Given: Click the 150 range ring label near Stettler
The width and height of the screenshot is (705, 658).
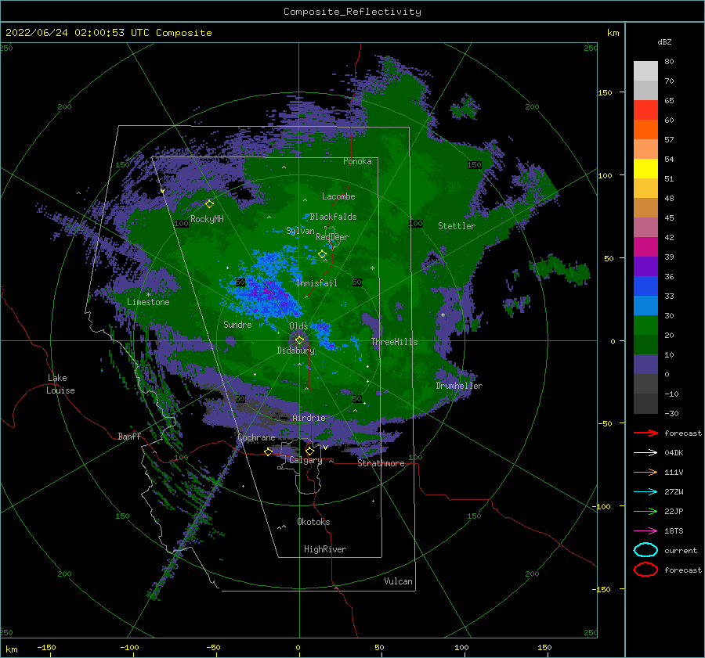Looking at the screenshot, I should [x=475, y=165].
